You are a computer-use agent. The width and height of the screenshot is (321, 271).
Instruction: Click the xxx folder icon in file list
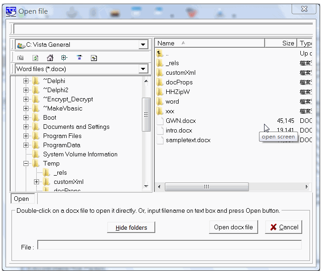pyautogui.click(x=160, y=111)
